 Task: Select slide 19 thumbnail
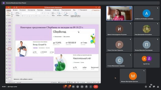(x=10, y=78)
